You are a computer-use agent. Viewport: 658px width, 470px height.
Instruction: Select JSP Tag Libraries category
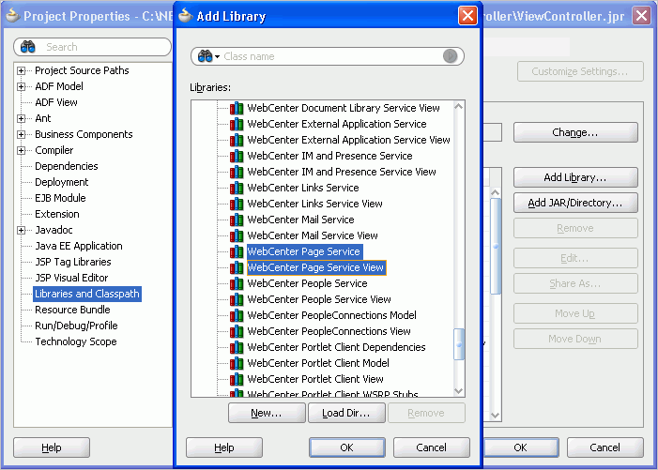(73, 262)
